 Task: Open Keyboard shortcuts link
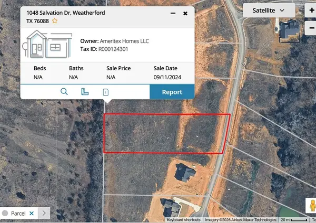click(184, 220)
